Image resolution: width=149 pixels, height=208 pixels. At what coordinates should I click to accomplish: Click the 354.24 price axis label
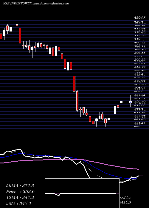click(140, 98)
